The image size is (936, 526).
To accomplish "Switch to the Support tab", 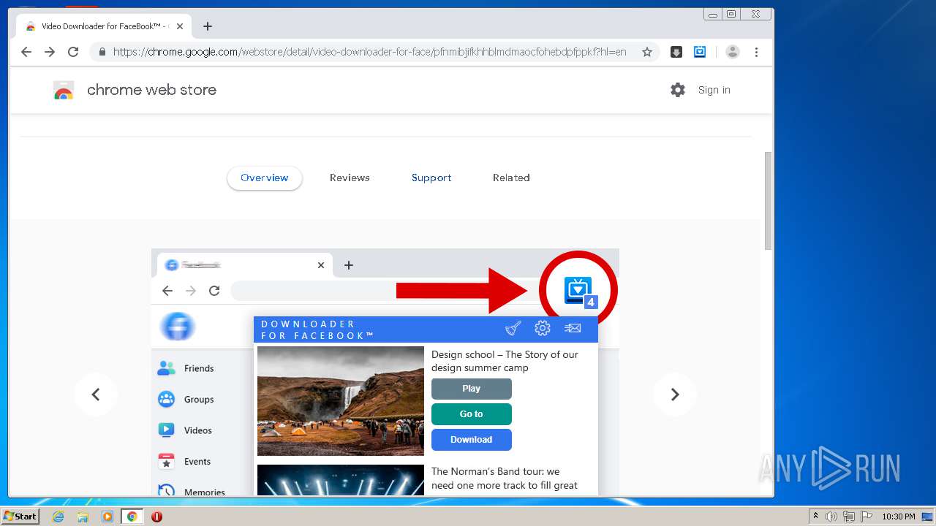I will (x=431, y=178).
